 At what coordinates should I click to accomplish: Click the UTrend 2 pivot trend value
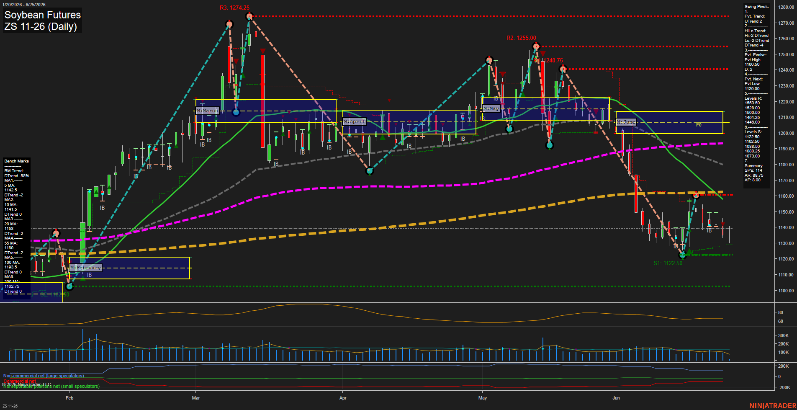(x=753, y=21)
